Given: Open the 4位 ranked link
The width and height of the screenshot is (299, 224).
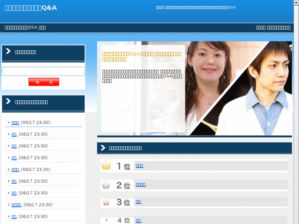Looking at the screenshot, I should point(139,221).
